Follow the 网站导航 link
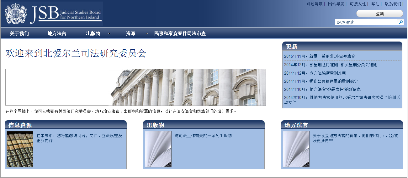The image size is (408, 178). (336, 4)
